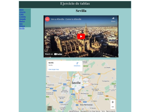Click 'Torrepalma' label on the map
150x112 pixels.
[106, 81]
